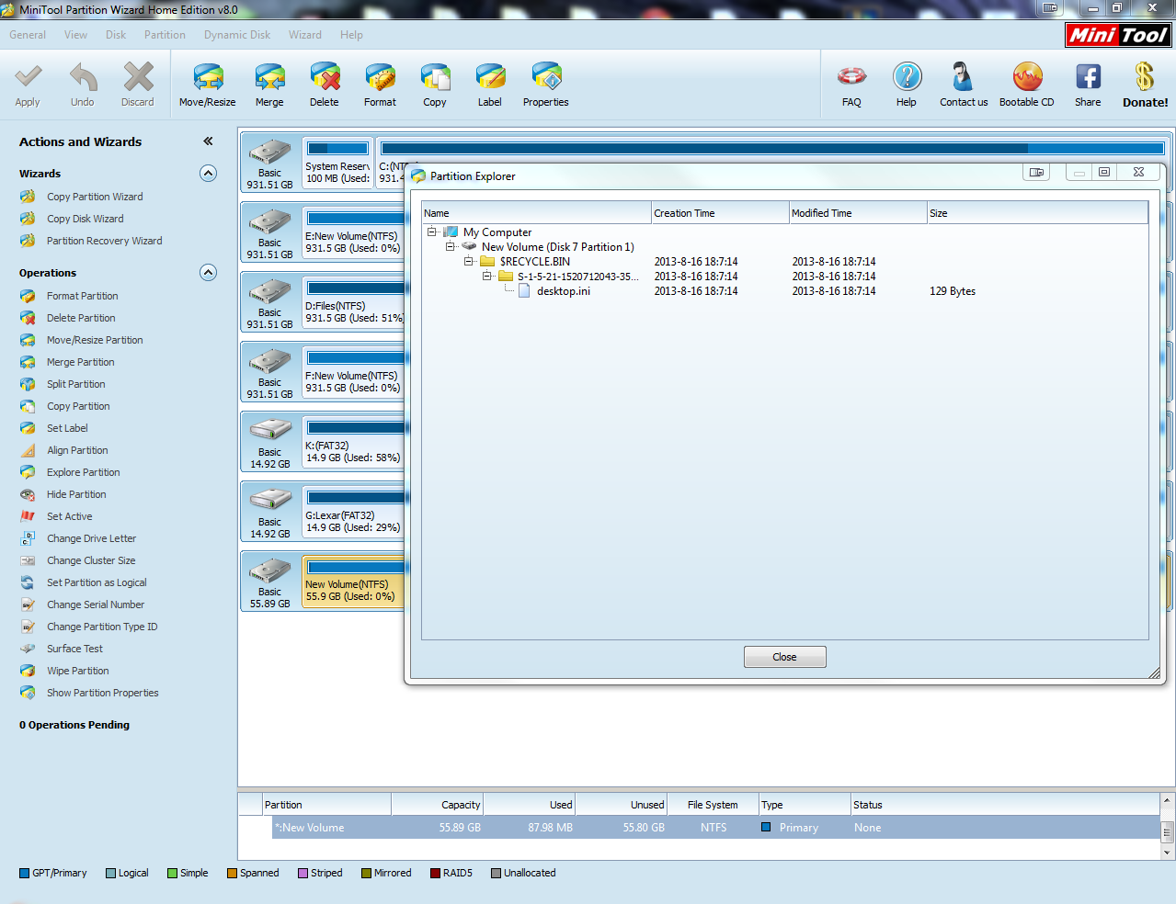
Task: Collapse the My Computer tree node
Action: [x=431, y=232]
